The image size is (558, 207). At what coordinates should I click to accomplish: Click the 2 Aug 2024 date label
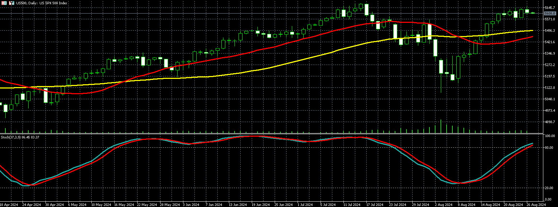(443, 205)
